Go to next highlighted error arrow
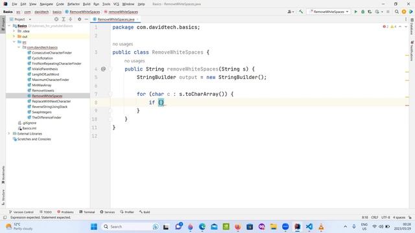This screenshot has height=233, width=415. click(406, 27)
